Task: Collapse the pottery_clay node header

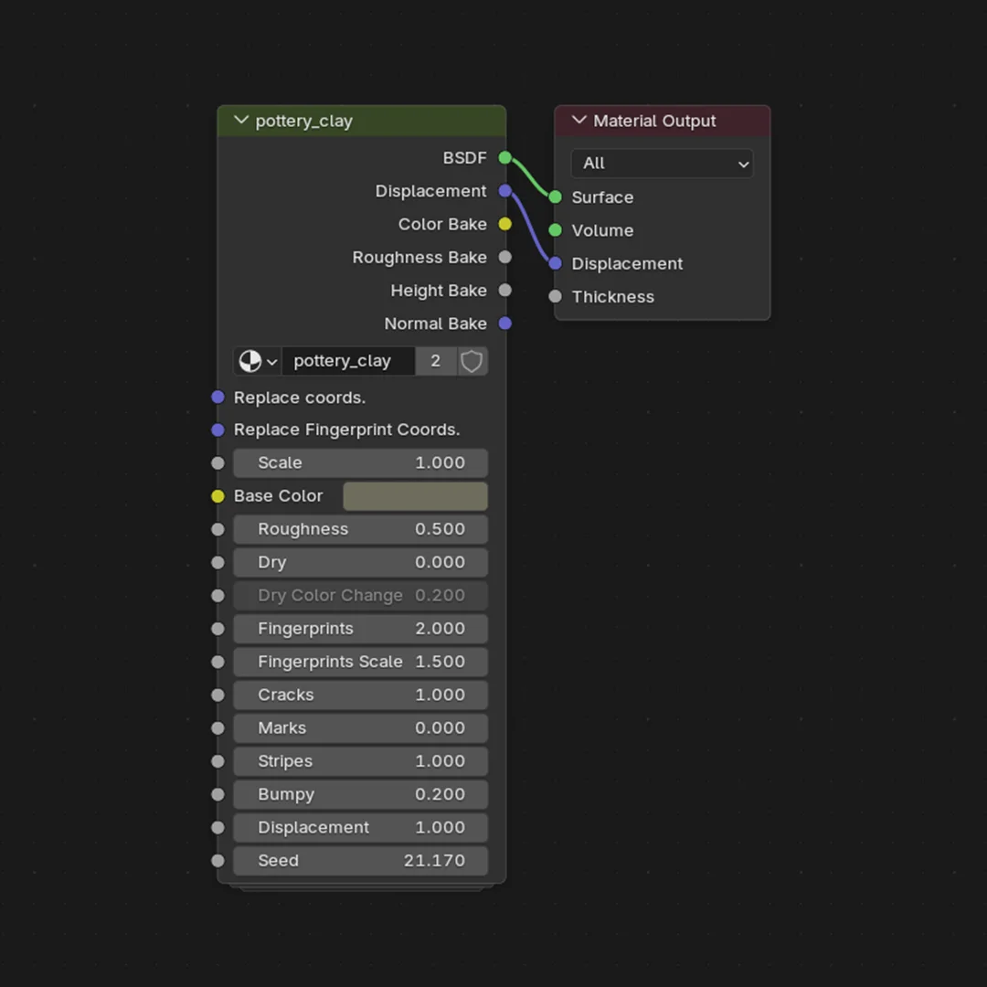Action: pos(241,120)
